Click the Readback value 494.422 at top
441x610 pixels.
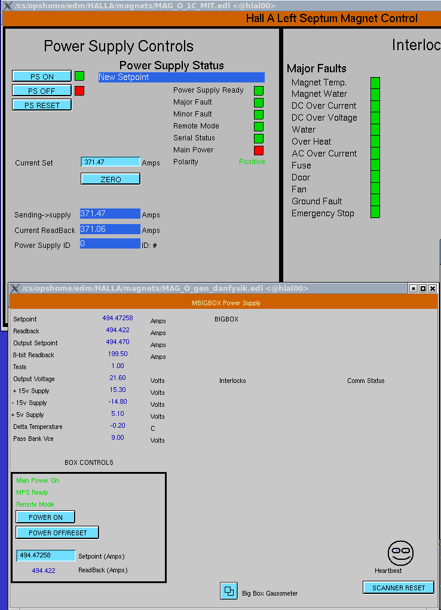pos(118,330)
